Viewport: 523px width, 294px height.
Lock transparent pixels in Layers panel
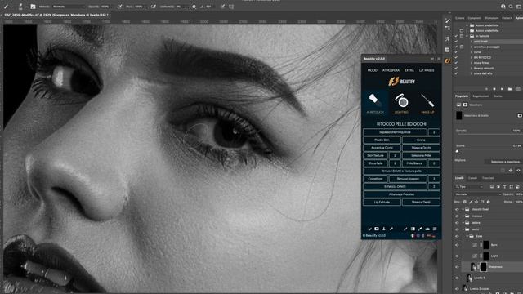(465, 202)
